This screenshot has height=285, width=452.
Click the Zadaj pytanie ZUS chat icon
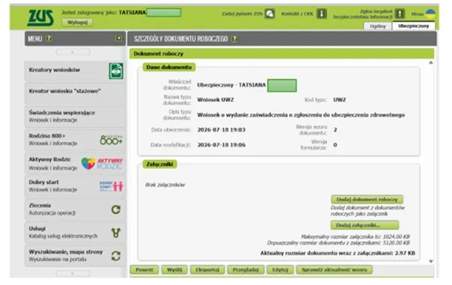[x=270, y=13]
